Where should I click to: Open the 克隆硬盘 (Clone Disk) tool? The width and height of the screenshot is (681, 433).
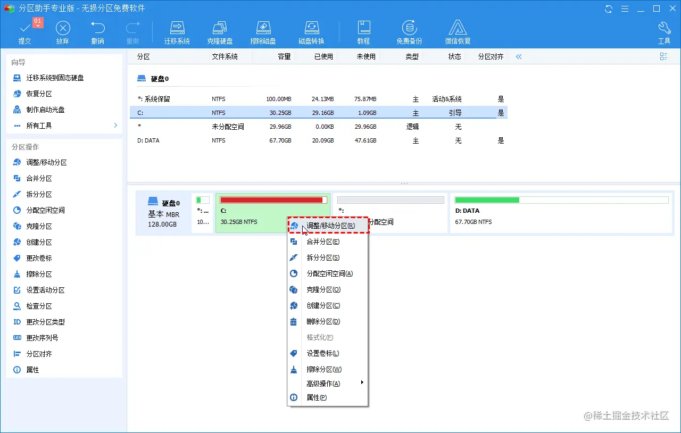pyautogui.click(x=220, y=31)
